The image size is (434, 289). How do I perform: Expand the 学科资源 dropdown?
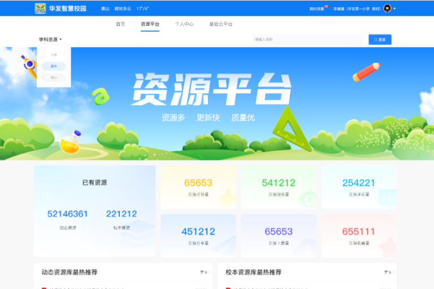(50, 40)
